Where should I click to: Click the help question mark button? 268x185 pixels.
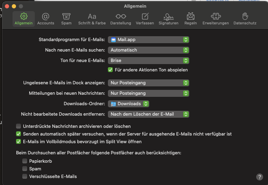(x=259, y=177)
